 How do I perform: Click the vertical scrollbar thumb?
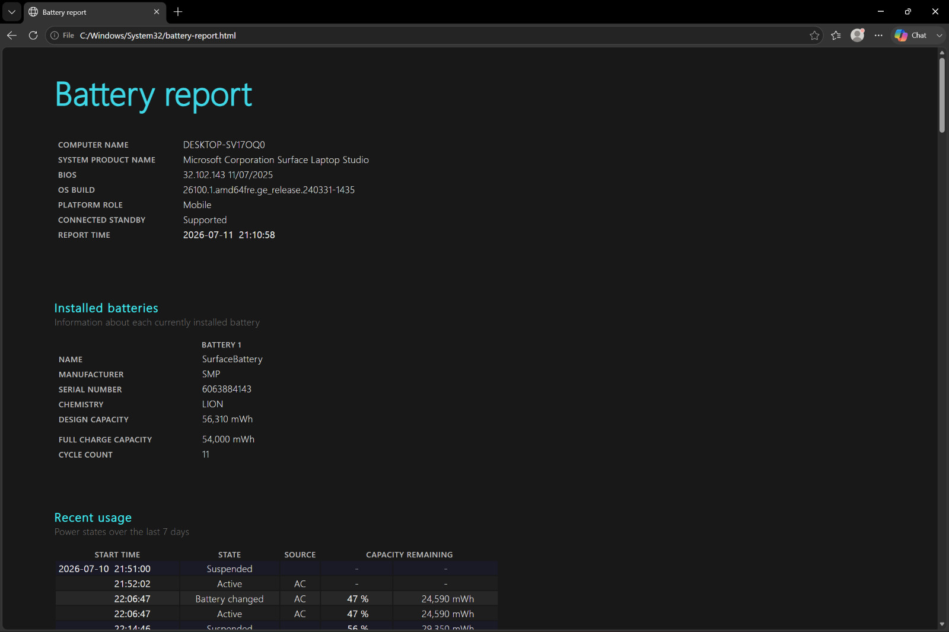942,95
